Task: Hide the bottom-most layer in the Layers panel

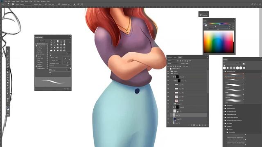Action: 168,123
